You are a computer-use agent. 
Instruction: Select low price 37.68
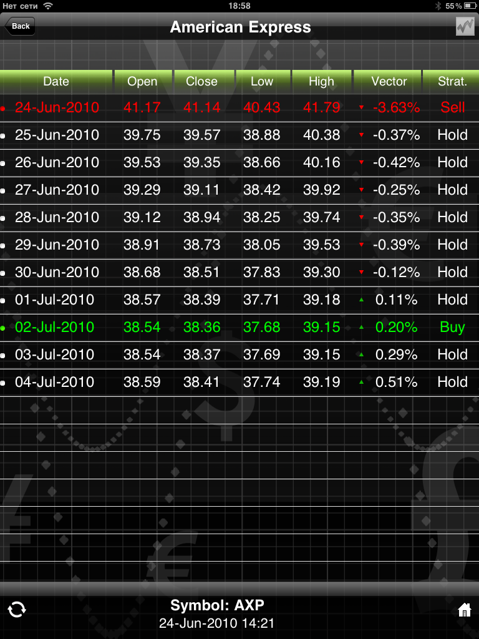pyautogui.click(x=262, y=327)
